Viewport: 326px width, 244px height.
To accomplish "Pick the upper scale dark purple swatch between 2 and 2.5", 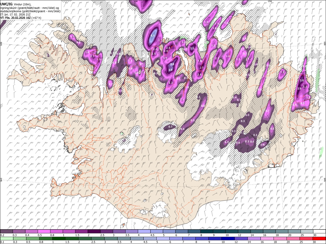I will [x=94, y=231].
